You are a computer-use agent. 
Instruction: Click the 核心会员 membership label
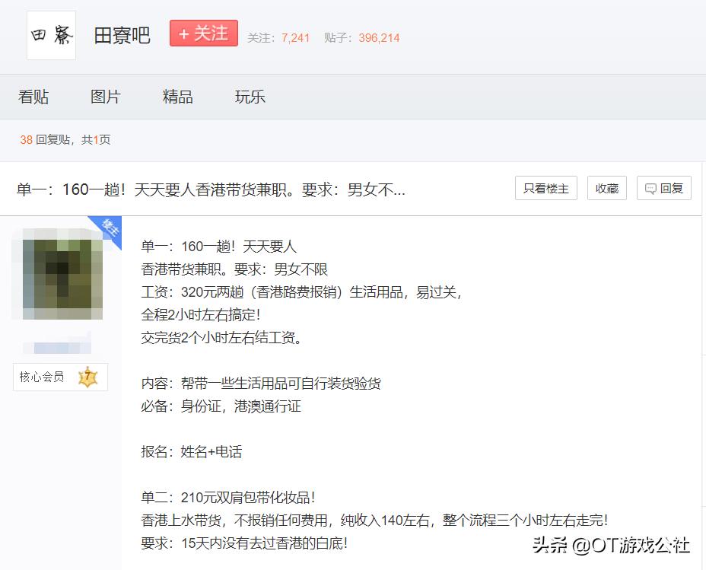coord(42,376)
